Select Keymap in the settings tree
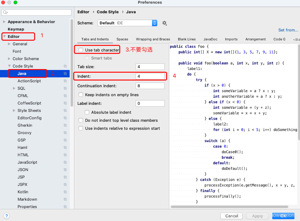This screenshot has width=300, height=221. coord(16,29)
